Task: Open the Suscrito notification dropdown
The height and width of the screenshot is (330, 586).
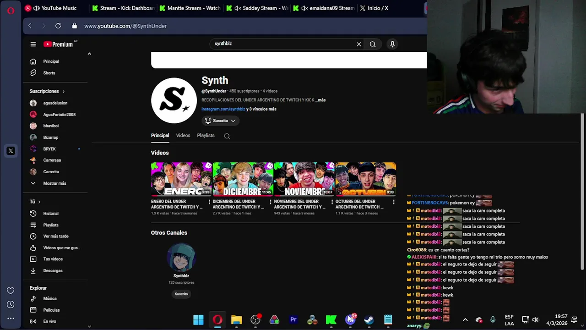Action: [220, 121]
